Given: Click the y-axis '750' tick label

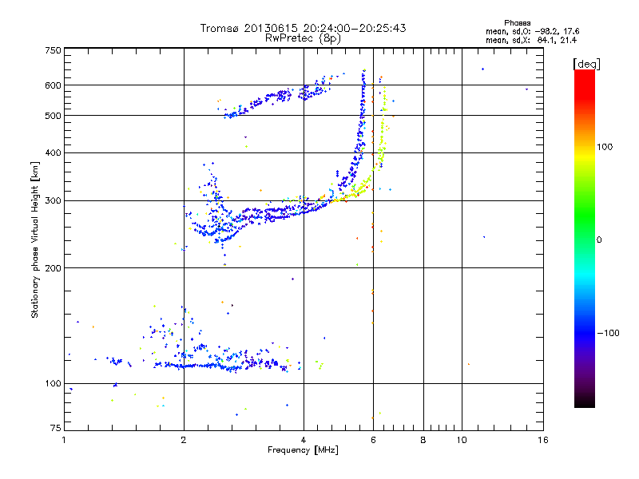Looking at the screenshot, I should click(x=53, y=50).
